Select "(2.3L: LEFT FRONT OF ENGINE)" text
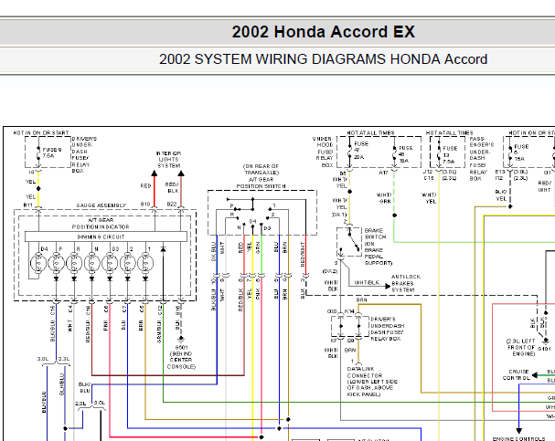This screenshot has height=441, width=555. tap(520, 347)
